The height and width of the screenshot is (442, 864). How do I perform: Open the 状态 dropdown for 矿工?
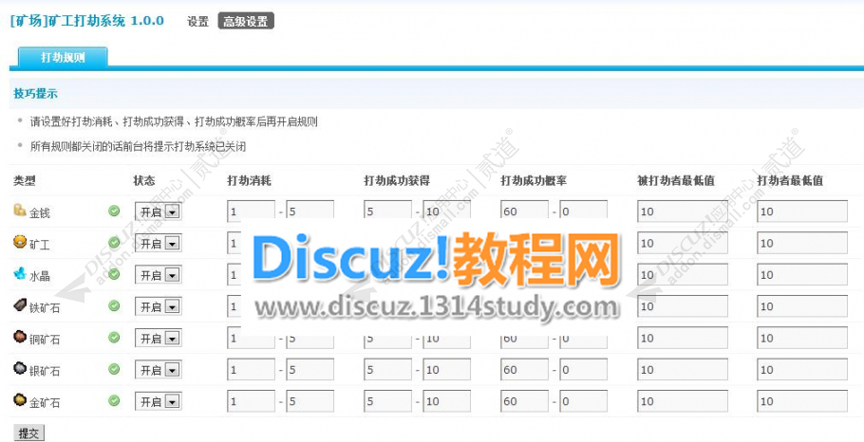[x=159, y=244]
